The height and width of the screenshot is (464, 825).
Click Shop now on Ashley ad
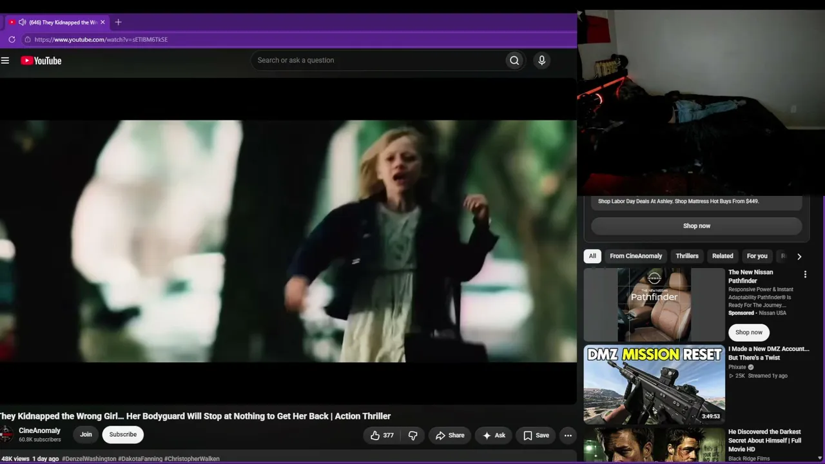coord(697,226)
